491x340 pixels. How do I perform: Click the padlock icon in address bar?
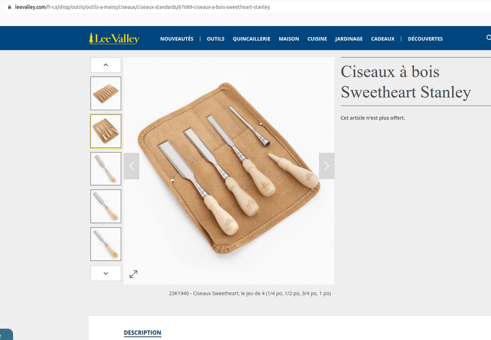click(x=10, y=7)
